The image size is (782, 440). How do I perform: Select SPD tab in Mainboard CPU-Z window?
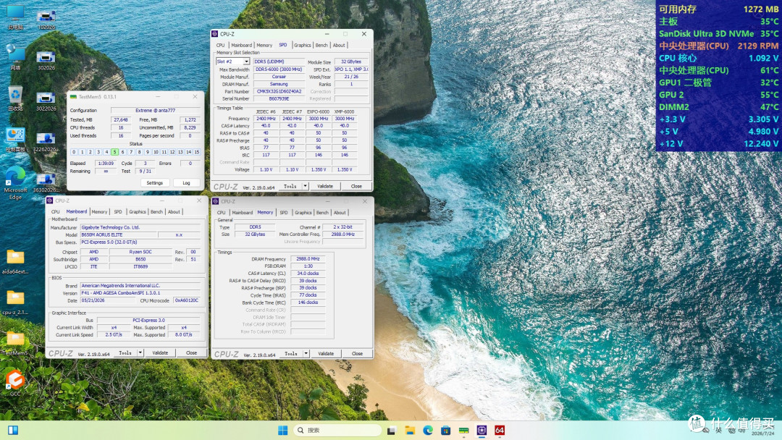coord(118,212)
